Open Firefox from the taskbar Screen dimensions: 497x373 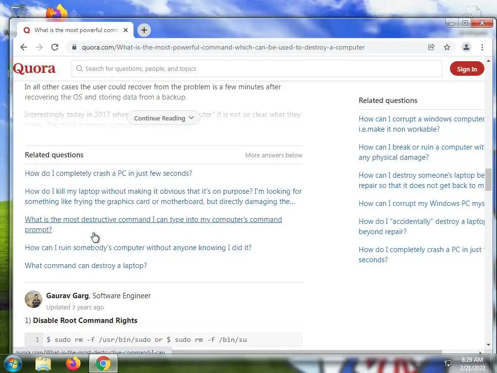click(x=73, y=363)
